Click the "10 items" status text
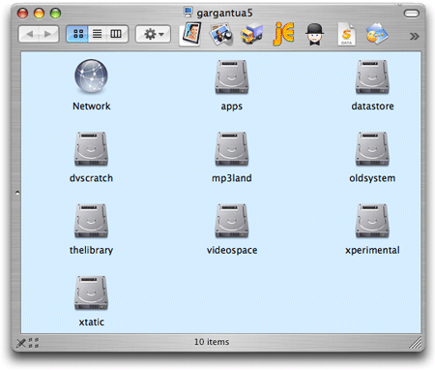Screen dimensions: 435x370 pyautogui.click(x=212, y=342)
